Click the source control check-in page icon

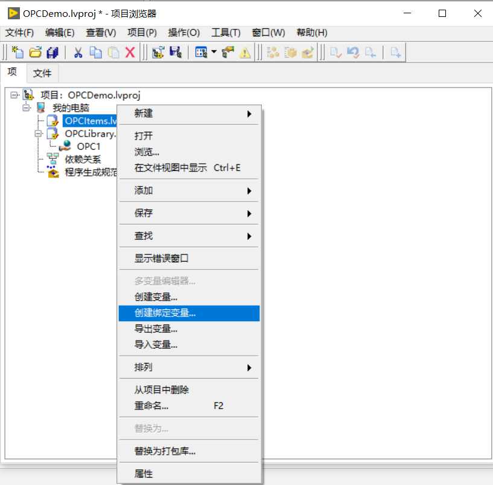336,52
